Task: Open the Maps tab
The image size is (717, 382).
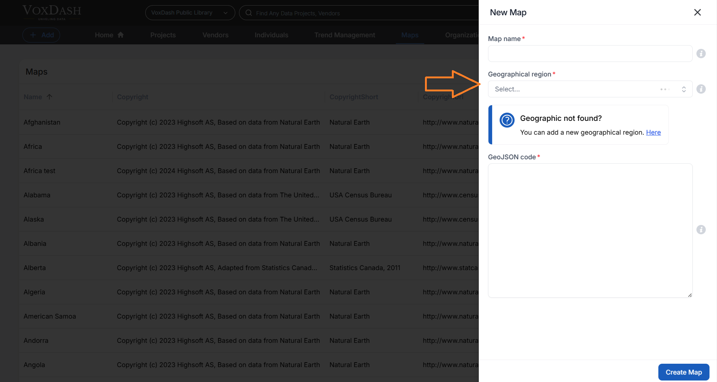Action: (410, 35)
